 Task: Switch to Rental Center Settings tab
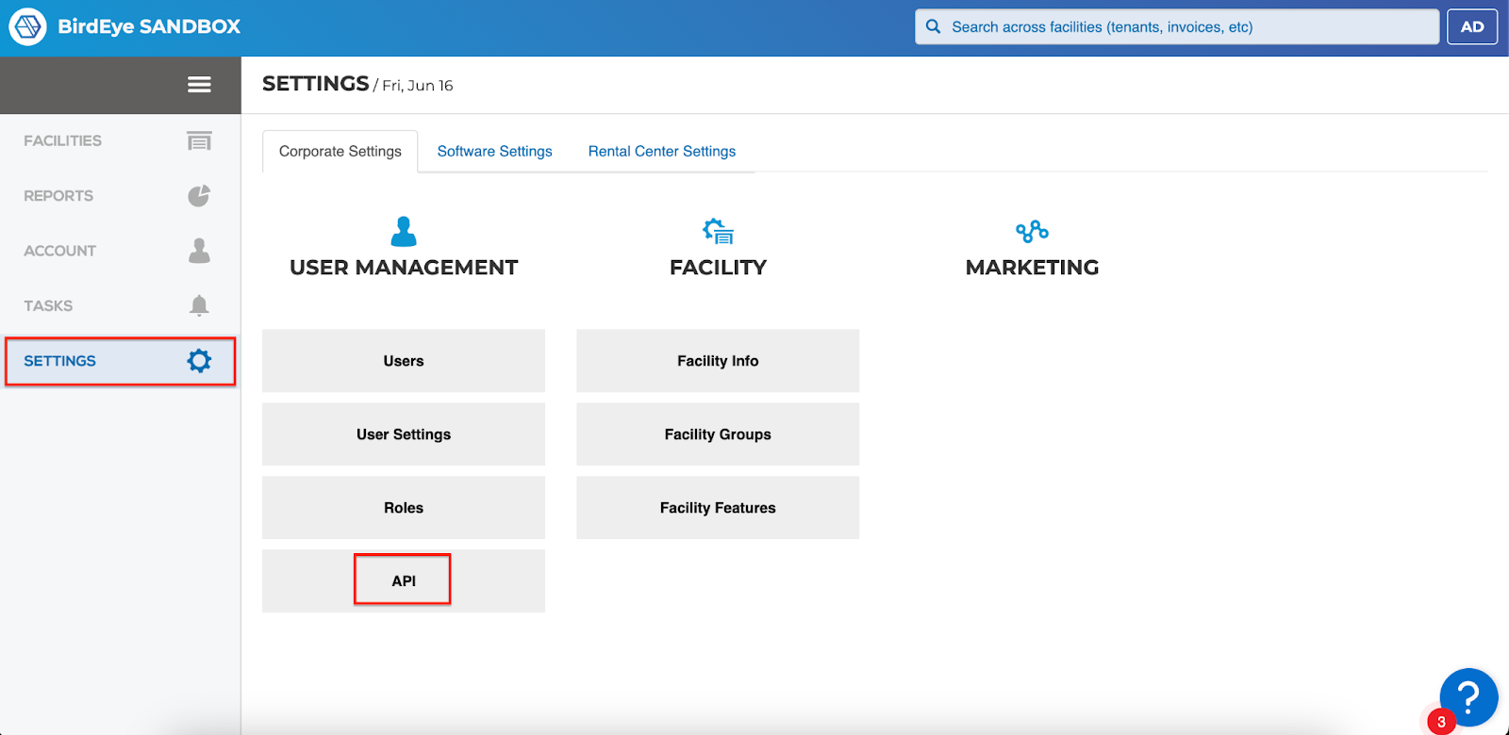662,152
